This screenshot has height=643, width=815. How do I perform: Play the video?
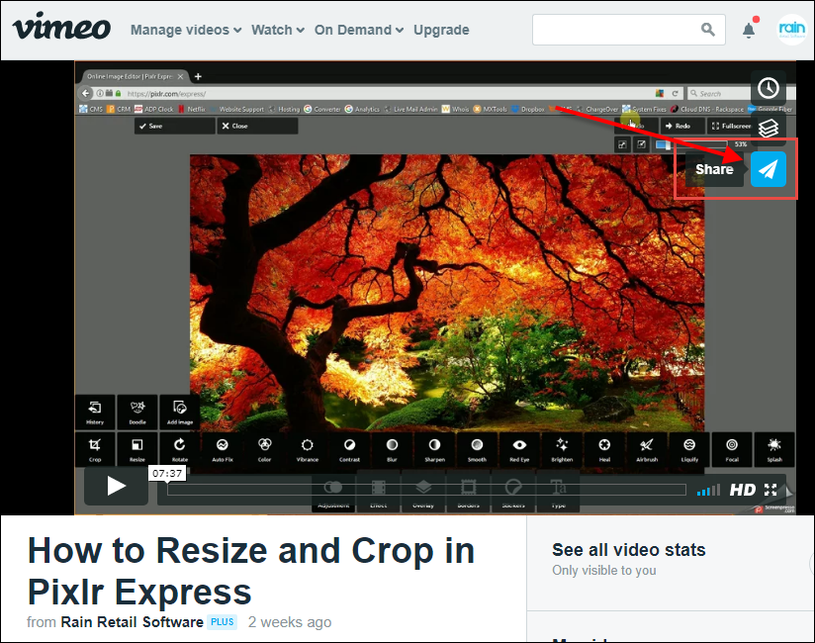coord(117,487)
